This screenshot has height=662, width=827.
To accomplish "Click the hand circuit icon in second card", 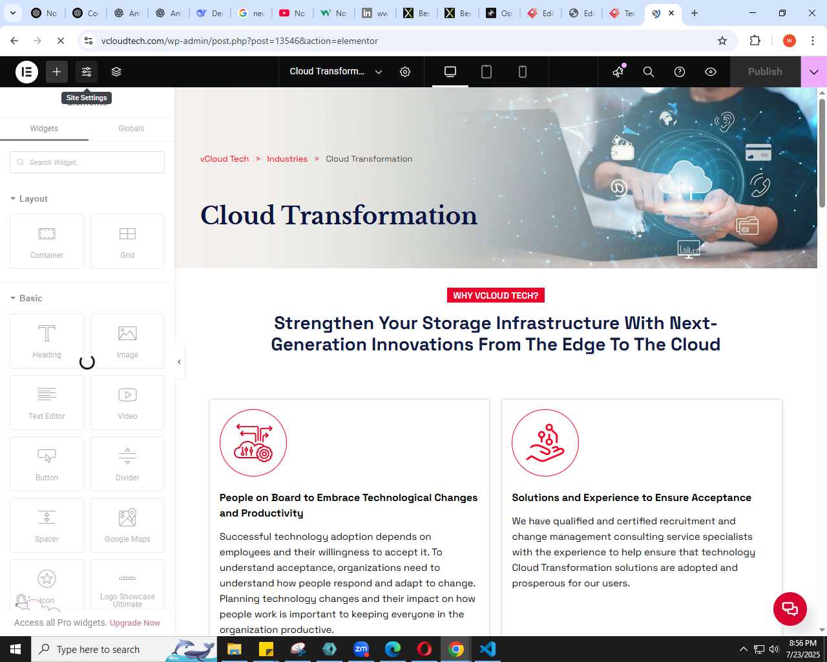I will point(545,443).
